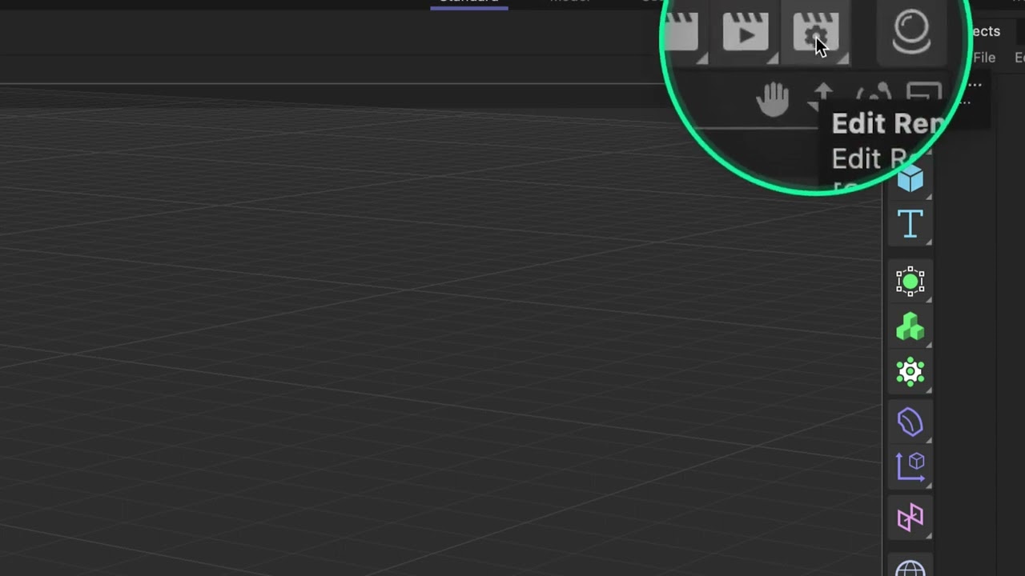Click the globe icon at palette bottom

click(910, 567)
